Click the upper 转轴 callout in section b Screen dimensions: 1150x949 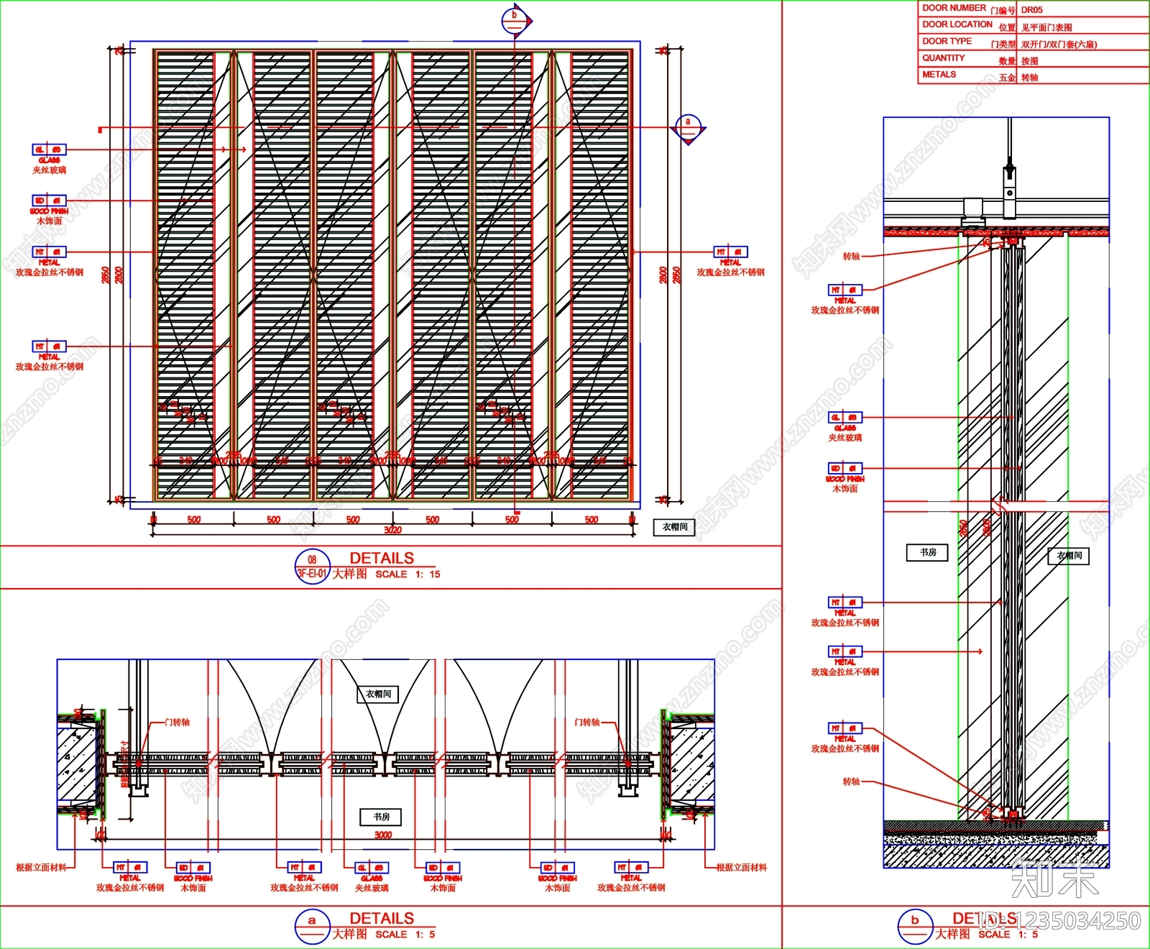point(851,256)
